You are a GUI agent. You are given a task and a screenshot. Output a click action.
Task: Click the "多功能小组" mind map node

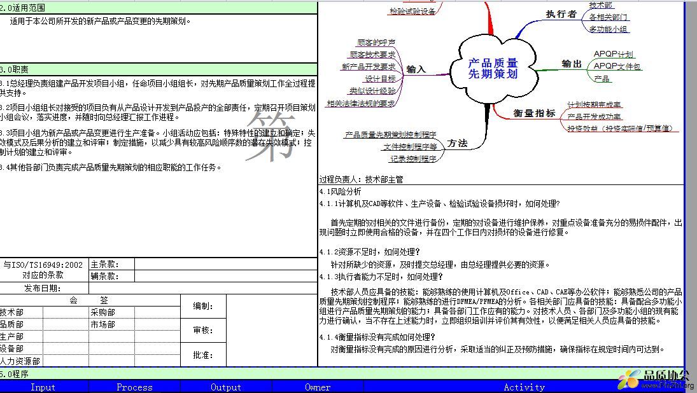tap(608, 29)
